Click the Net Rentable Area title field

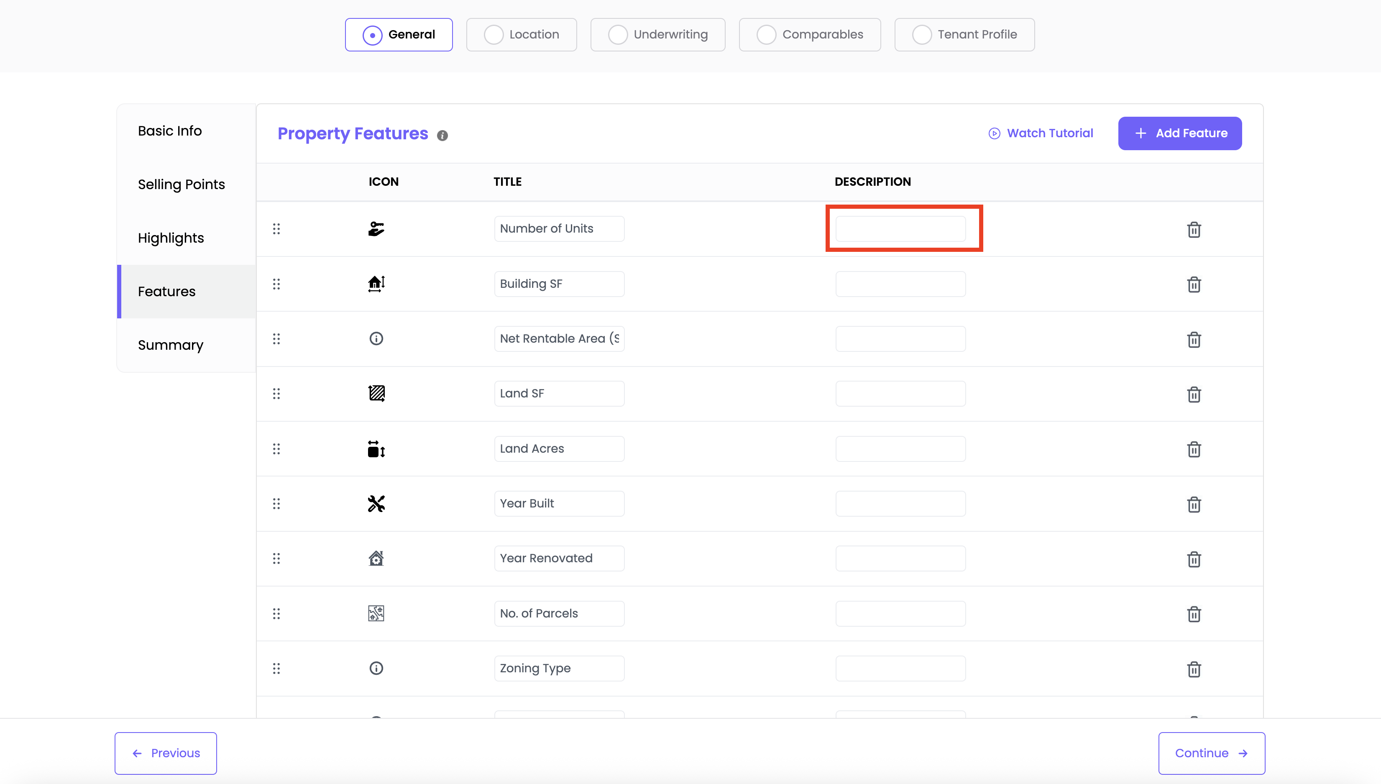pos(559,339)
